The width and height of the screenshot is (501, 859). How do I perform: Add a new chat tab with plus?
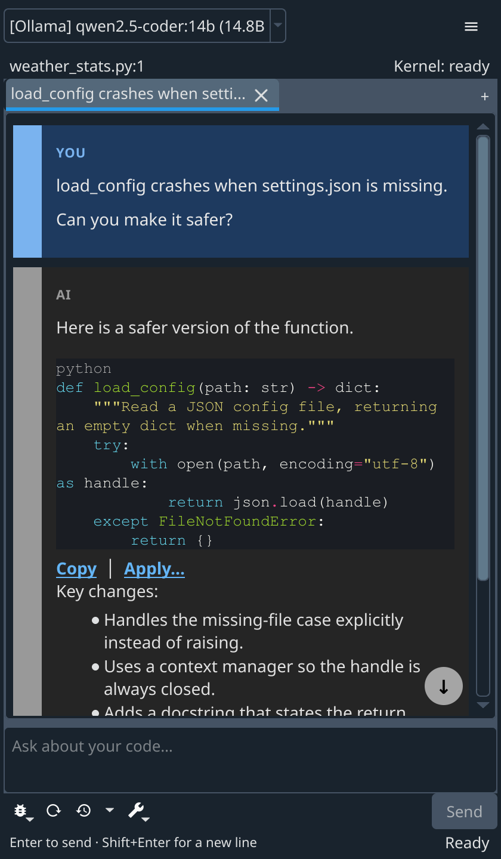[485, 96]
